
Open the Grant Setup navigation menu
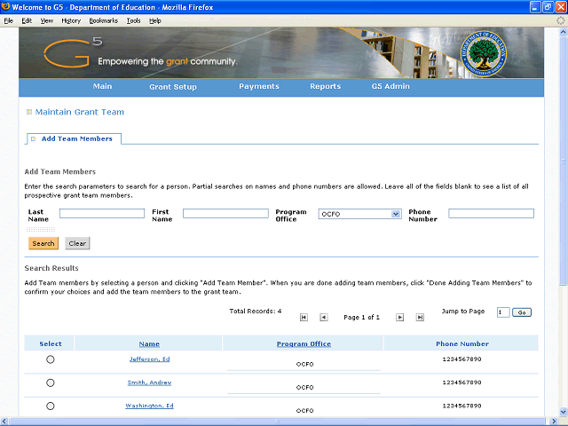pos(173,87)
